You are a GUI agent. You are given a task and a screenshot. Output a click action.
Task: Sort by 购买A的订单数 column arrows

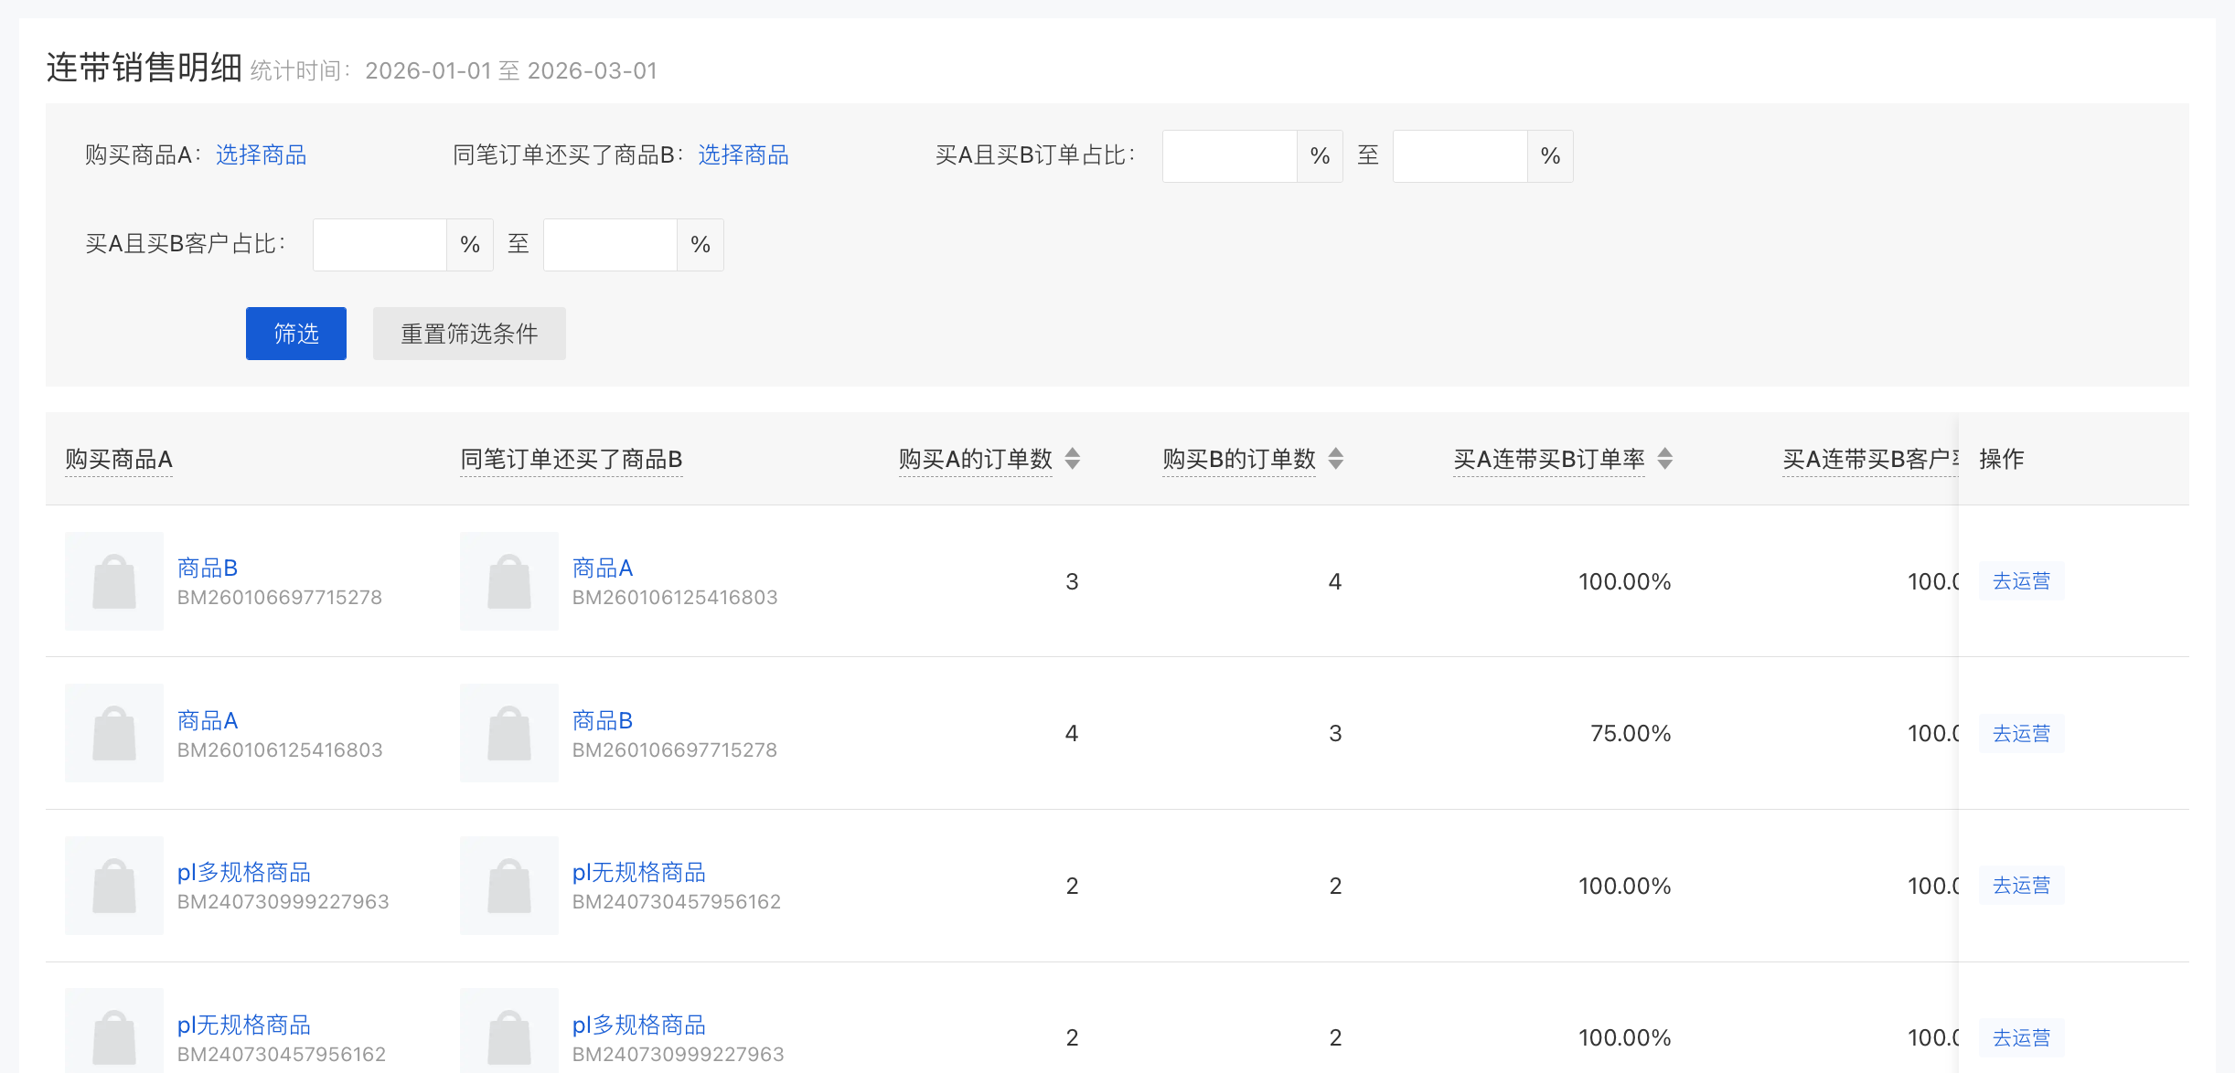pos(1073,459)
